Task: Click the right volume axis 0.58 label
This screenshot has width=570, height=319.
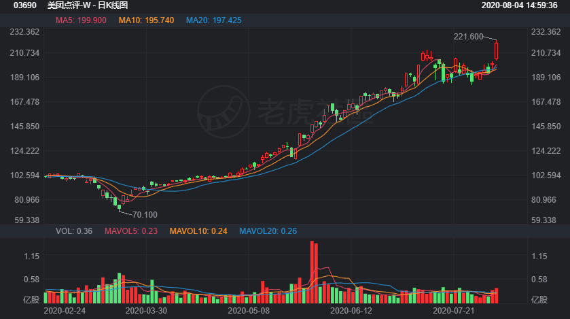Action: (x=539, y=280)
